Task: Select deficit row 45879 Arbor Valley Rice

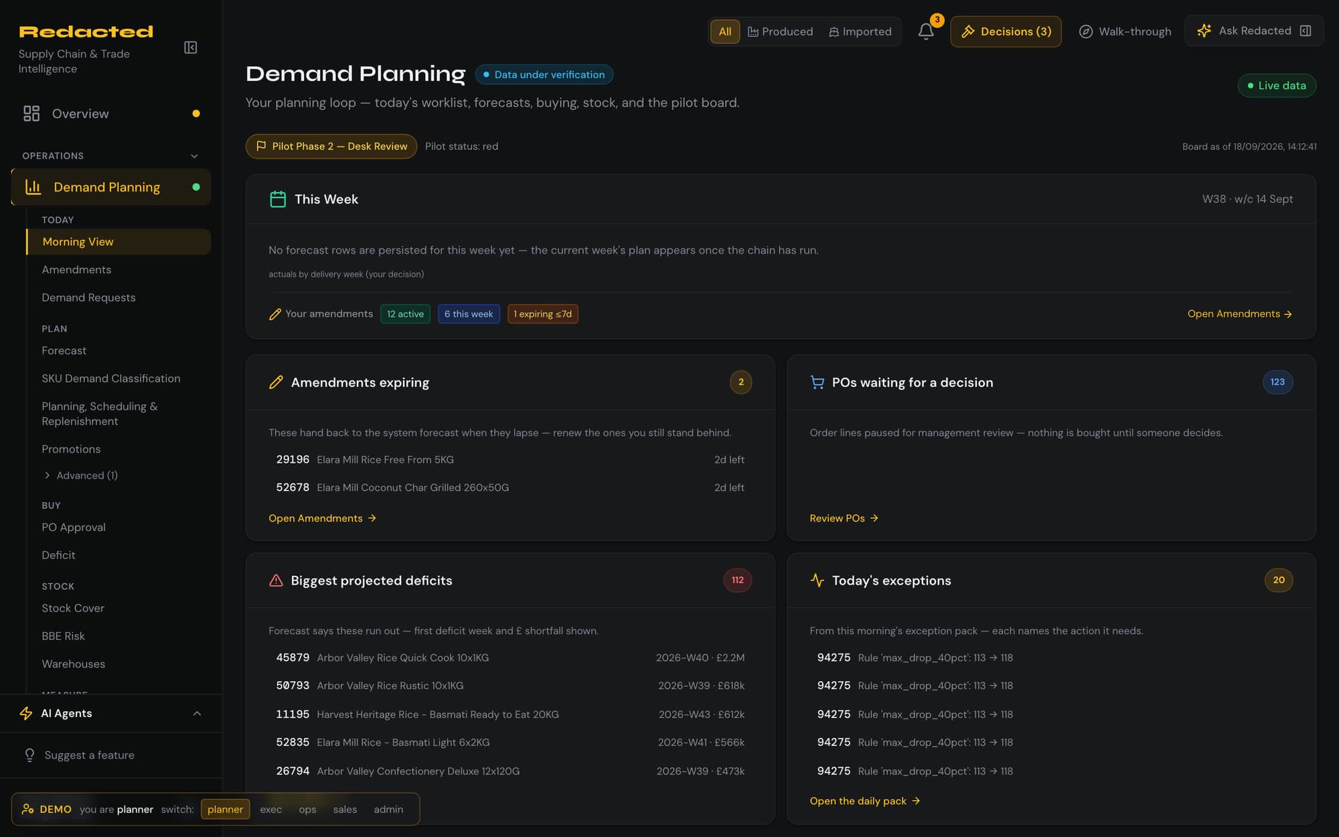Action: (x=510, y=658)
